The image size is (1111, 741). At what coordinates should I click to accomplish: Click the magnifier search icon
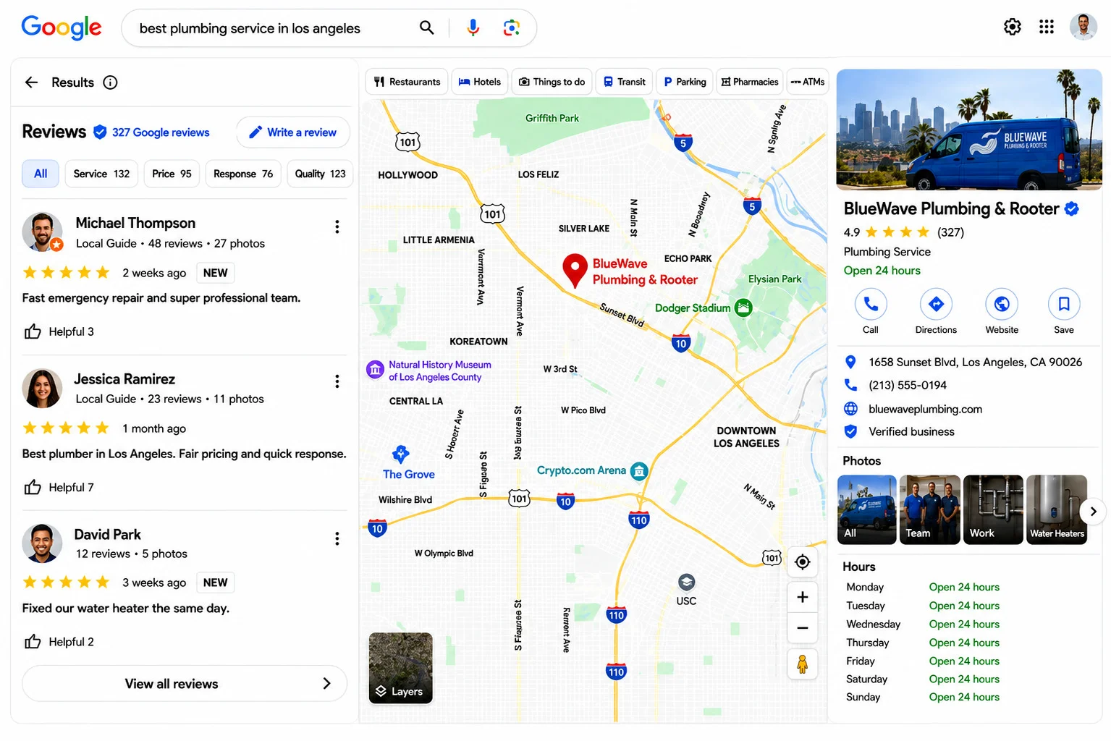click(427, 27)
